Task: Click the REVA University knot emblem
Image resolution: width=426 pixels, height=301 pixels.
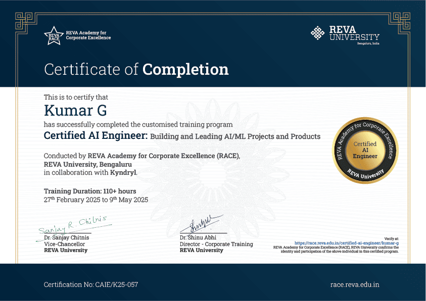Action: pos(317,33)
